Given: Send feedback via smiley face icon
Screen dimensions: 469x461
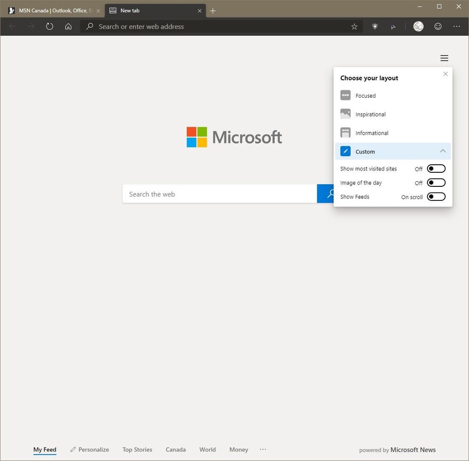Looking at the screenshot, I should [438, 26].
